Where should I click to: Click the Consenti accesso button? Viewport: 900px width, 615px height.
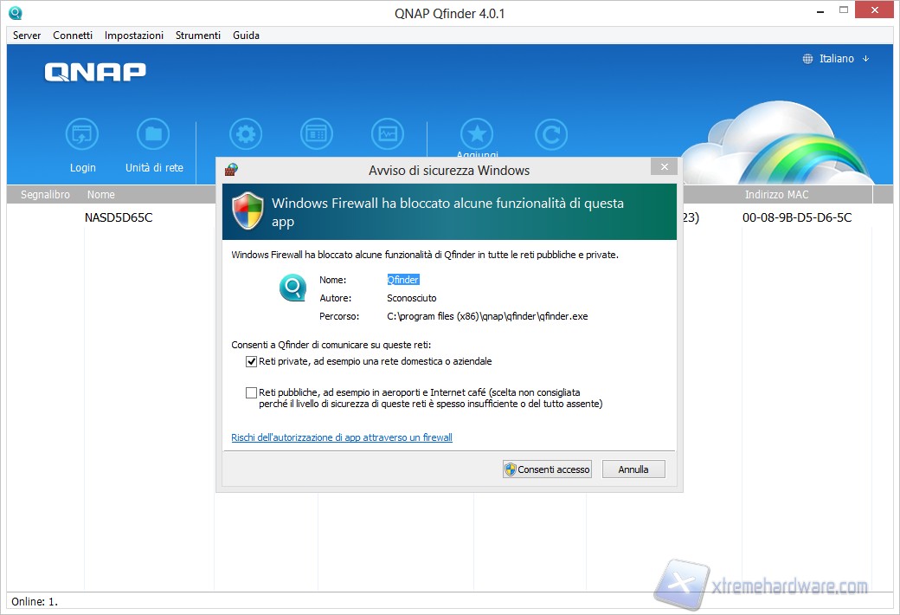547,469
